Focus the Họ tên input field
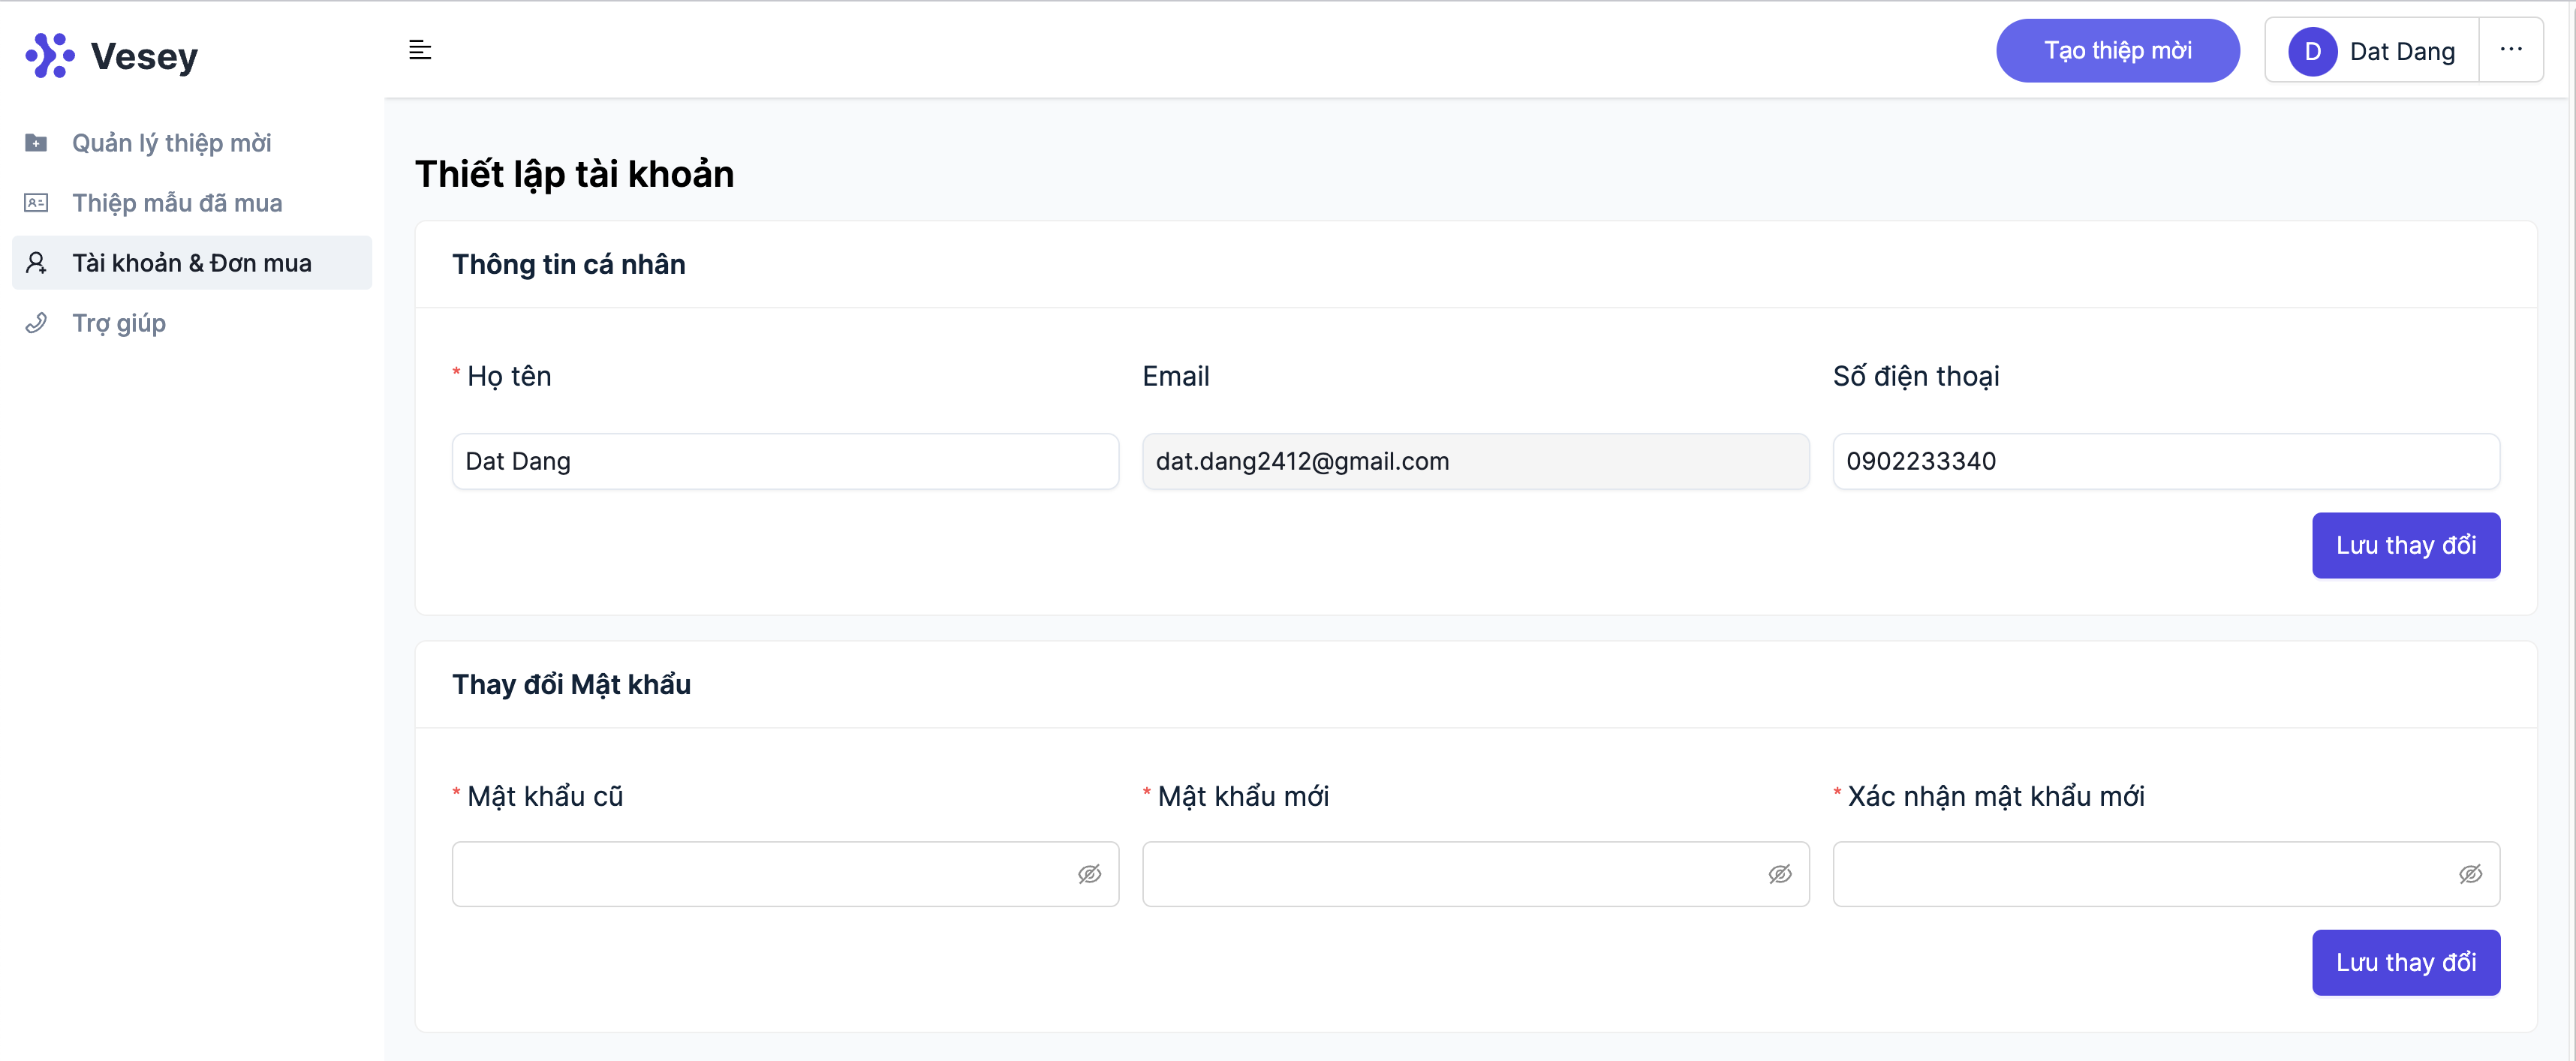The width and height of the screenshot is (2576, 1061). point(785,461)
